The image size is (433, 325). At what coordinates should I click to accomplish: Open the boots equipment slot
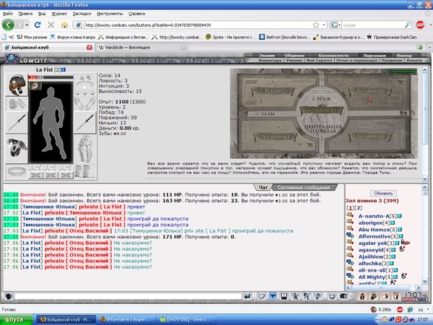point(85,171)
